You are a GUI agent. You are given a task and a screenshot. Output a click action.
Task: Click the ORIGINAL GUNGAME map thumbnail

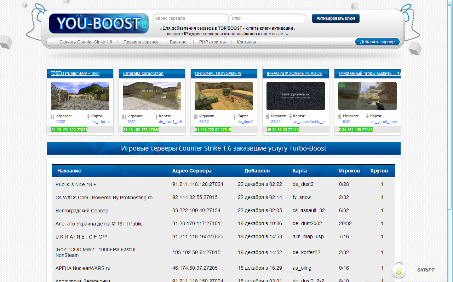[224, 96]
